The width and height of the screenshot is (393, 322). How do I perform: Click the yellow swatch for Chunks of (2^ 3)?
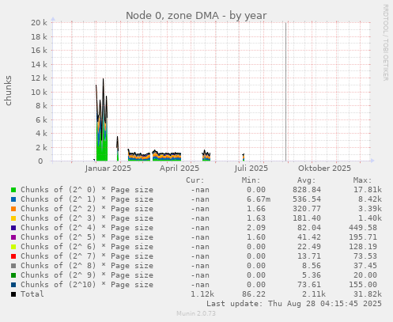tap(13, 218)
